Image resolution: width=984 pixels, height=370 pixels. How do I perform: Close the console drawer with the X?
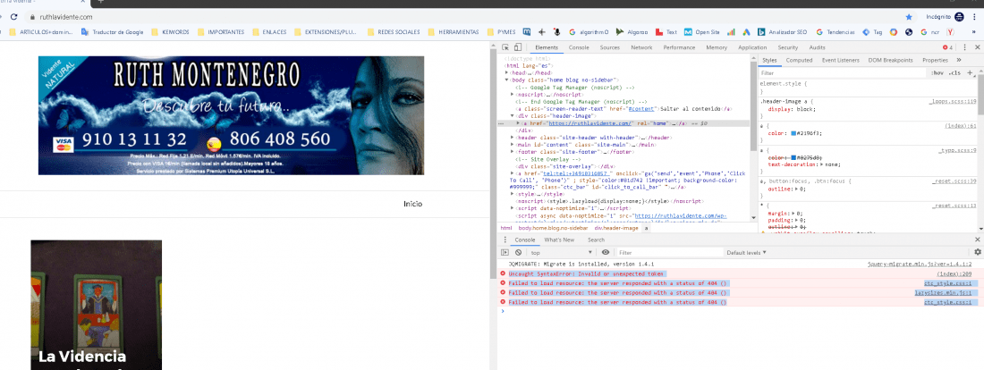(x=977, y=240)
